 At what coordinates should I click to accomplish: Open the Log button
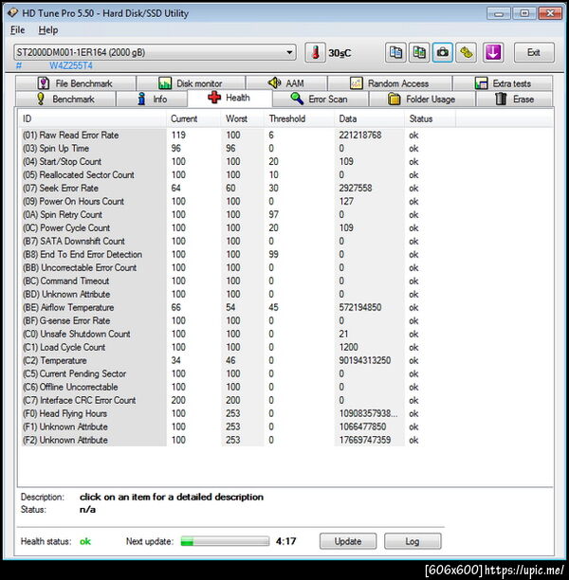pyautogui.click(x=413, y=541)
